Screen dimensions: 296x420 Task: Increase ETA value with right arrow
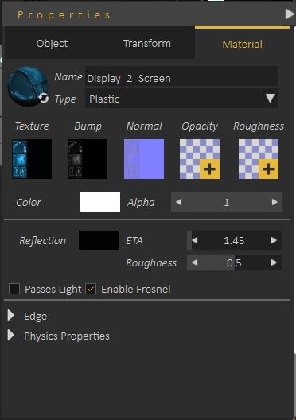(274, 240)
